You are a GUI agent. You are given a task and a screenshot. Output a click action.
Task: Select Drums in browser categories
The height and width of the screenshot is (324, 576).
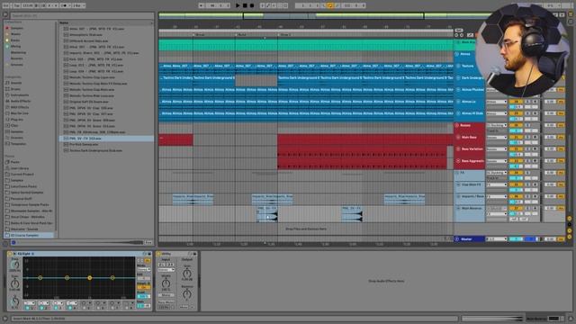point(15,89)
